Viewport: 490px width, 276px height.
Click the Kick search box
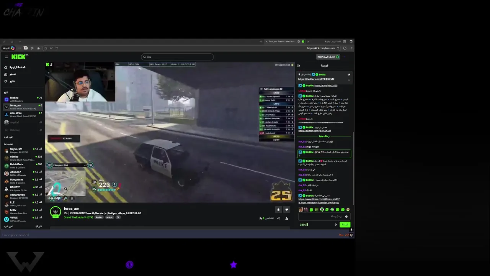point(177,57)
